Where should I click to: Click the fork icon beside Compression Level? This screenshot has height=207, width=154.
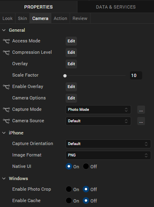[x=6, y=53]
